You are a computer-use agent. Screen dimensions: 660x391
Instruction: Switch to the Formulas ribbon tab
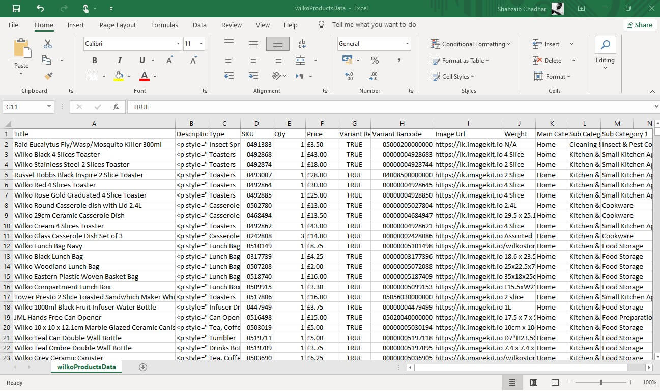click(164, 25)
